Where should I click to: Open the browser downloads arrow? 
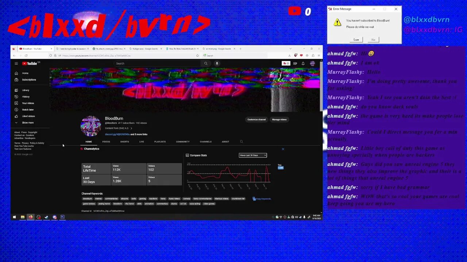pyautogui.click(x=289, y=56)
